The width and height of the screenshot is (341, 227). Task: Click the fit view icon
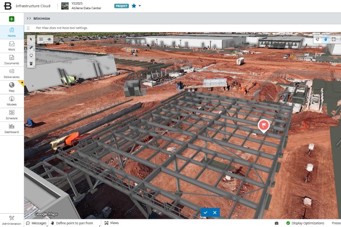click(334, 39)
